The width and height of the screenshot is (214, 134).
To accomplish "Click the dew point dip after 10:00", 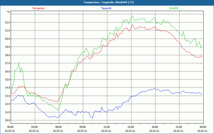I will tap(93, 118).
